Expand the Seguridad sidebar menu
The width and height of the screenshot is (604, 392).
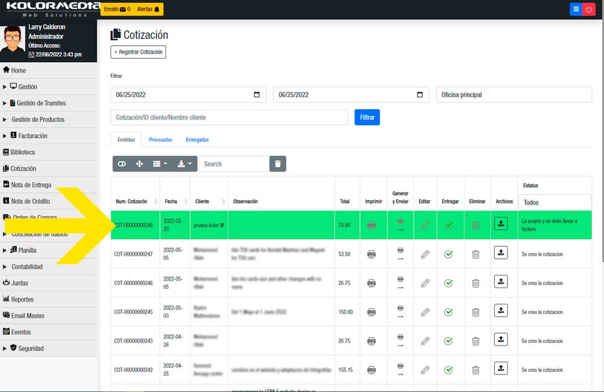48,348
